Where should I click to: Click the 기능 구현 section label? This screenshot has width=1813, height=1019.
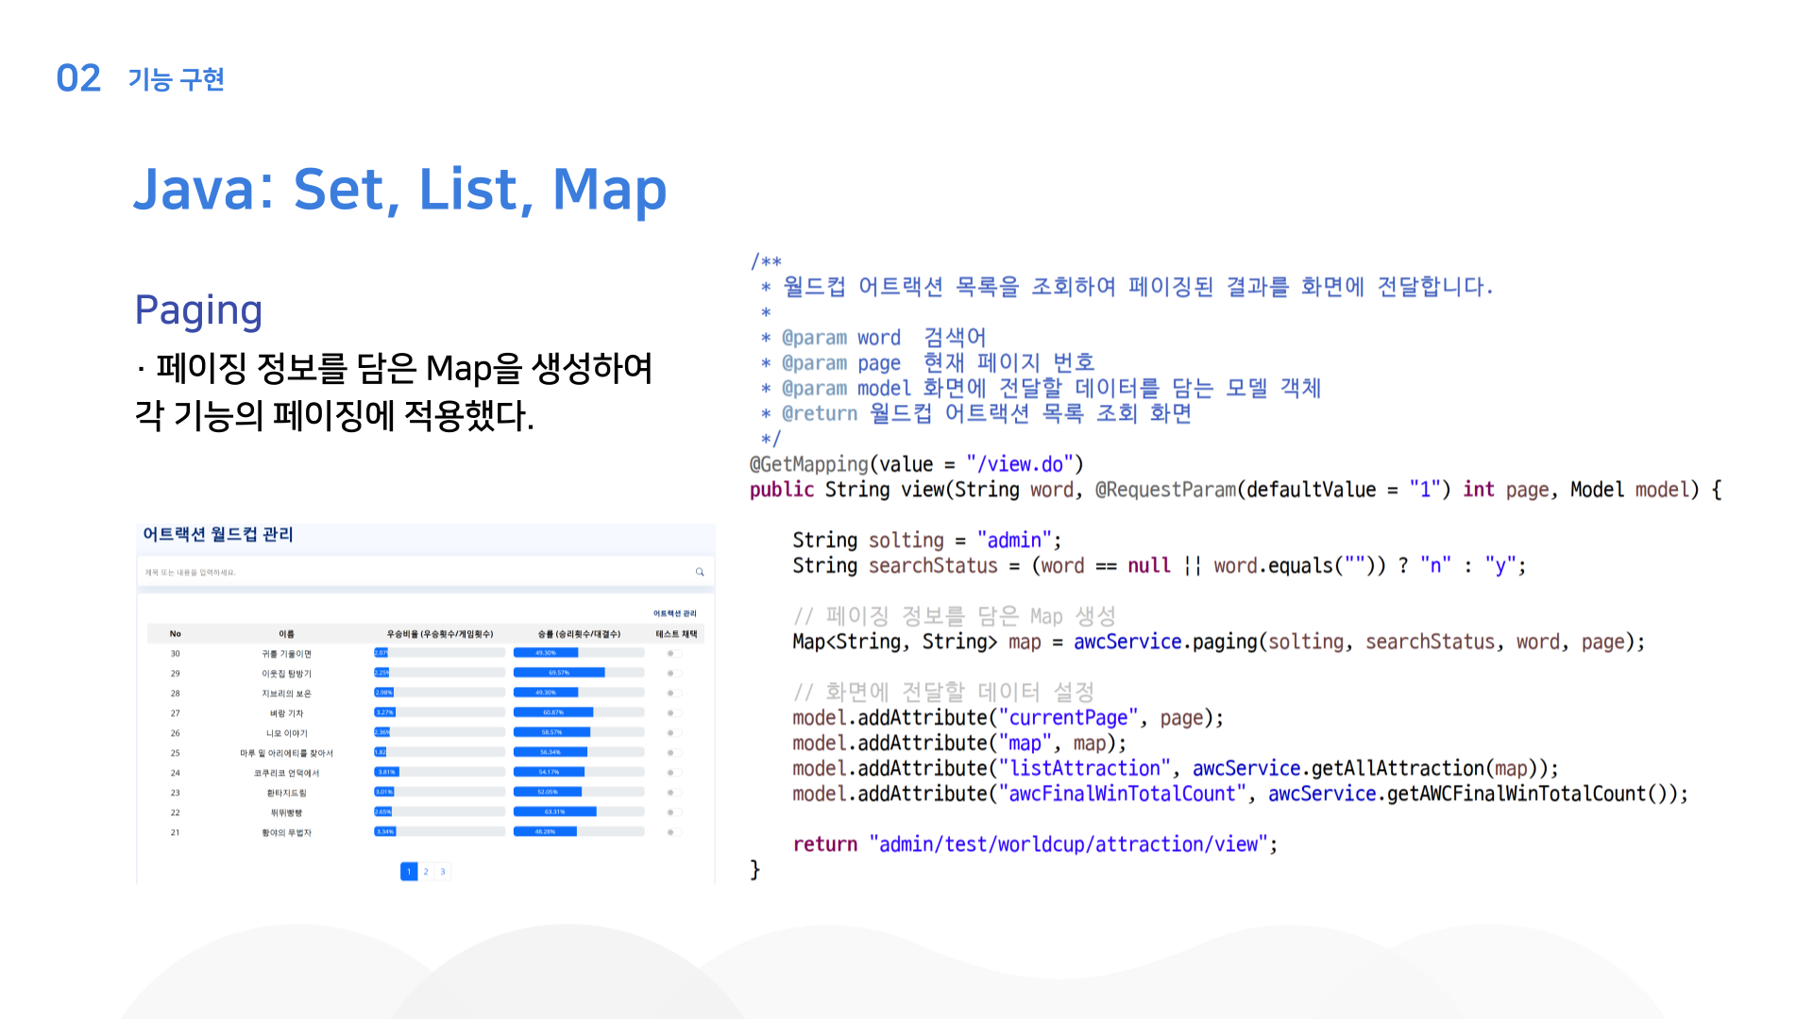pos(177,78)
